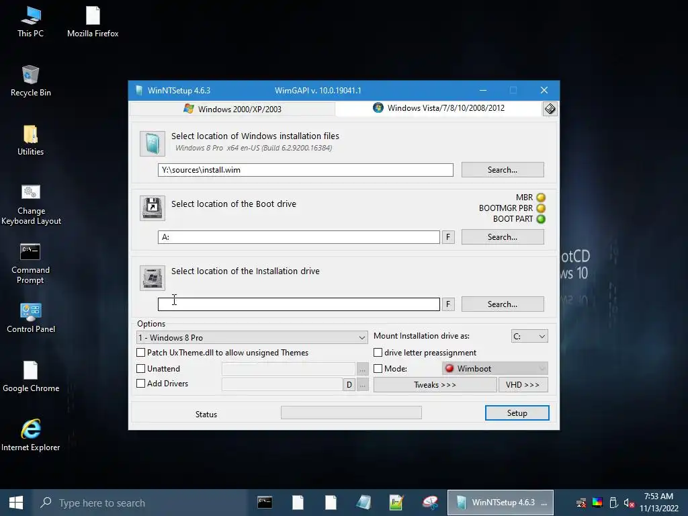
Task: Click the Status progress bar
Action: tap(351, 413)
